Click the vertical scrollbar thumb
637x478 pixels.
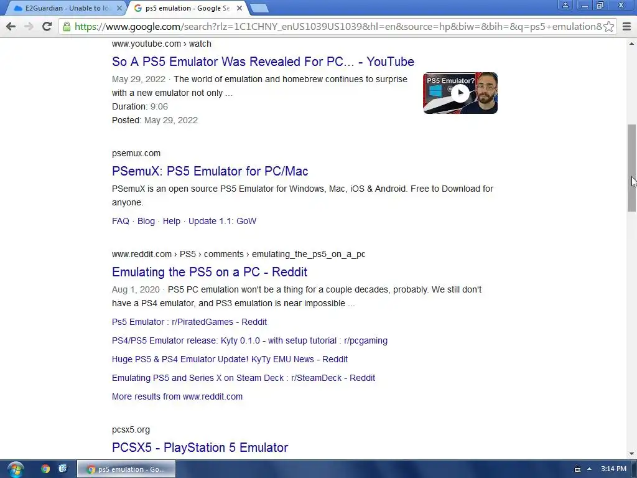coord(631,168)
